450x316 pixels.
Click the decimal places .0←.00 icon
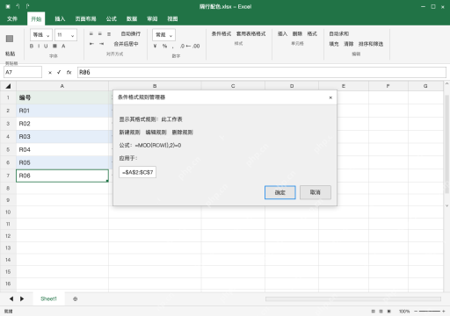[190, 46]
